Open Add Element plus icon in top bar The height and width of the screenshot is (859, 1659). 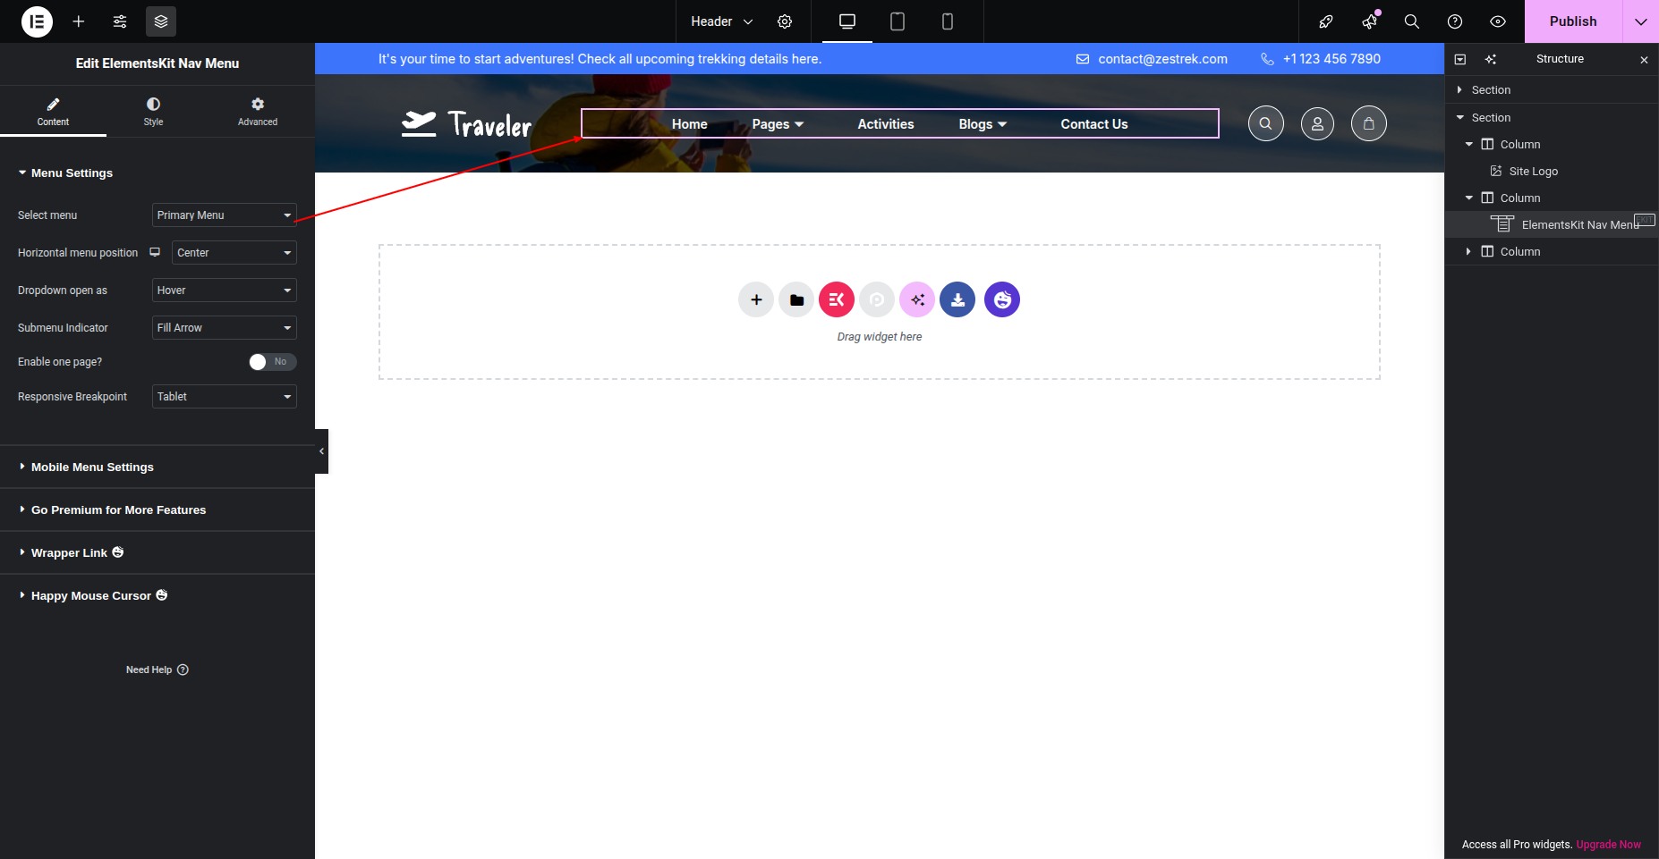(x=79, y=21)
